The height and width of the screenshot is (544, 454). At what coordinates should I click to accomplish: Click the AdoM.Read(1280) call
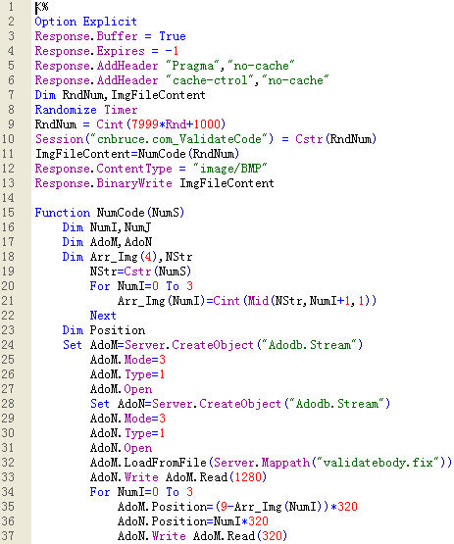[216, 477]
